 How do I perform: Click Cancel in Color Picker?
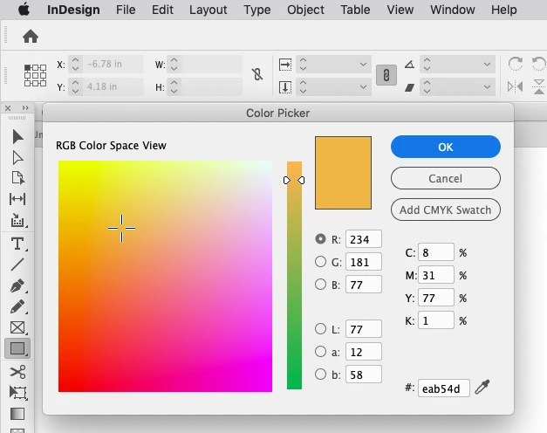[446, 178]
